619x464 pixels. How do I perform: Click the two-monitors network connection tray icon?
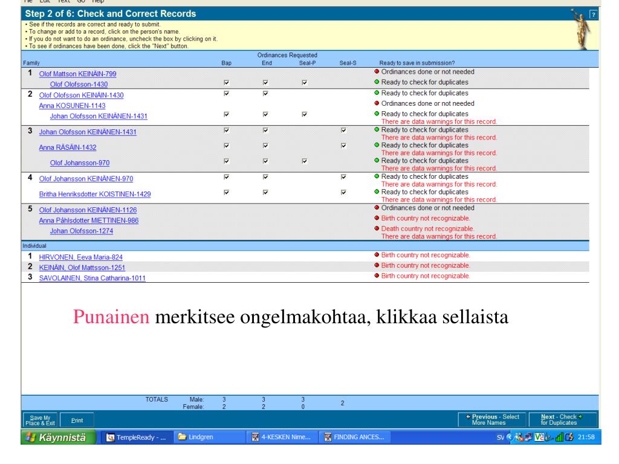[528, 437]
